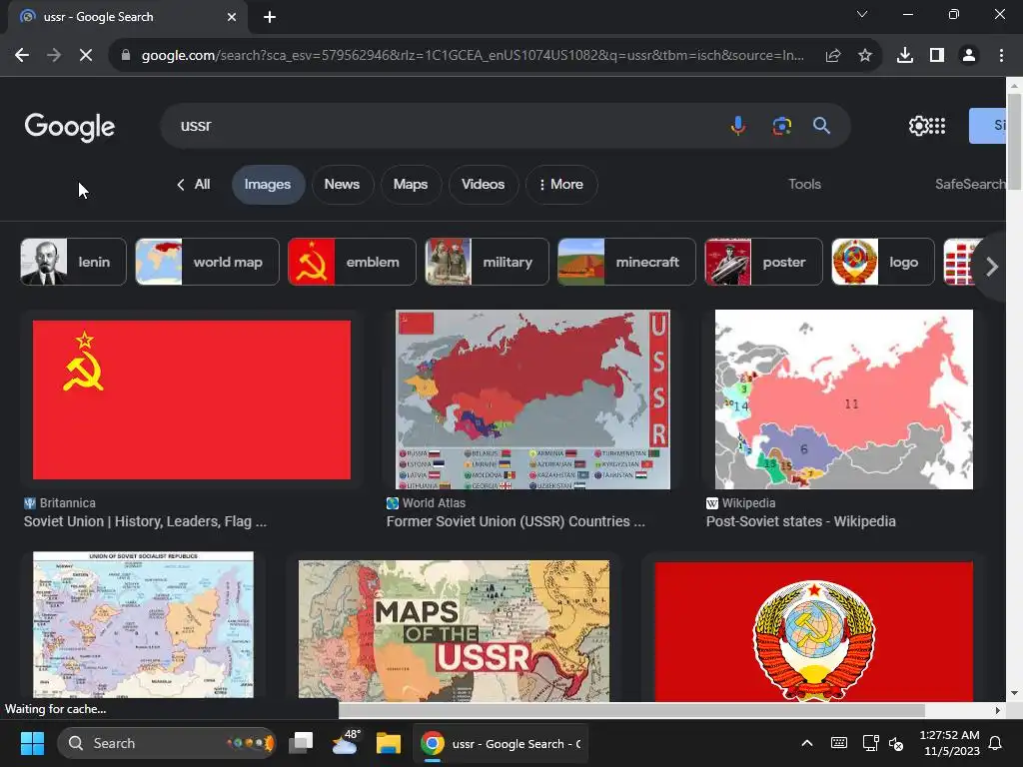Open Chrome profile icon
This screenshot has height=767, width=1023.
969,56
